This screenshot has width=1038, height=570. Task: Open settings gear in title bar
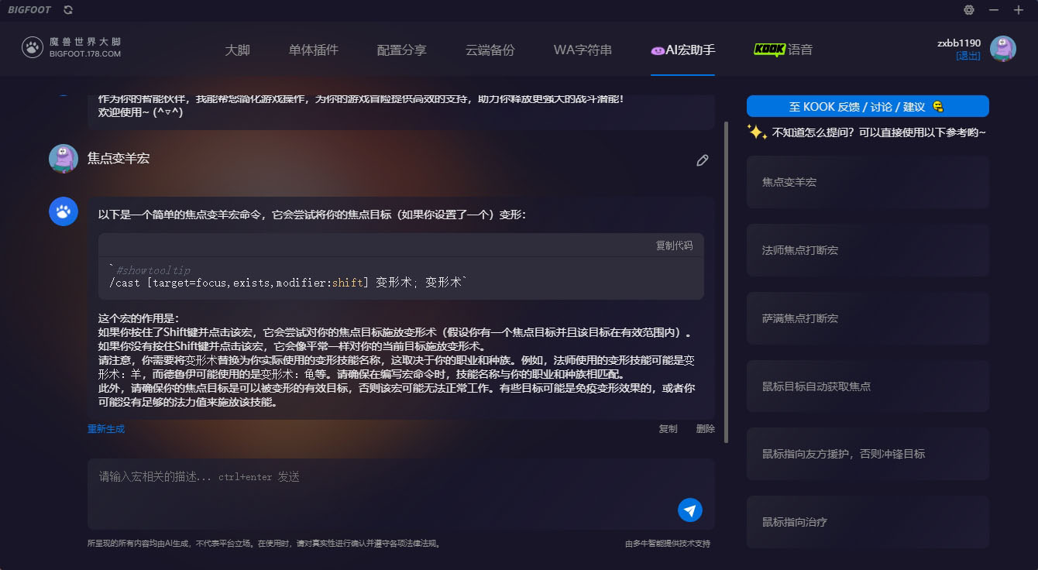(969, 10)
